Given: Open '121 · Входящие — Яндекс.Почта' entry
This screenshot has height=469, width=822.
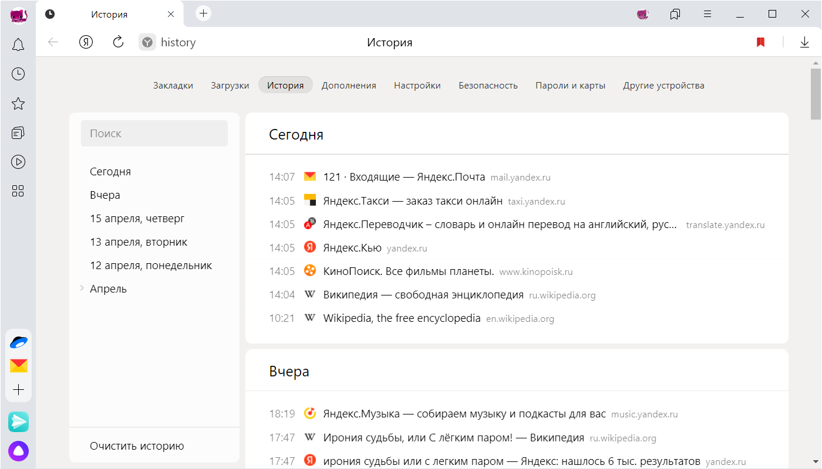Looking at the screenshot, I should click(404, 177).
